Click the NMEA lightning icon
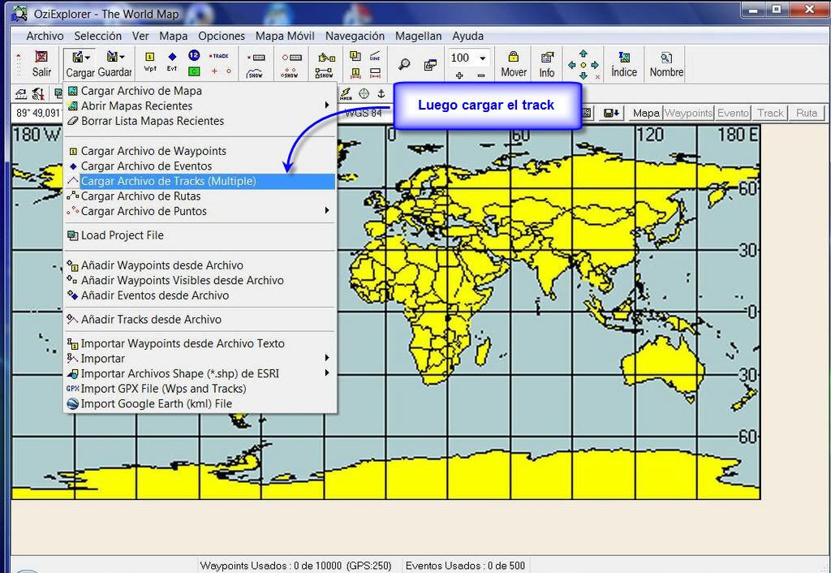 point(346,94)
